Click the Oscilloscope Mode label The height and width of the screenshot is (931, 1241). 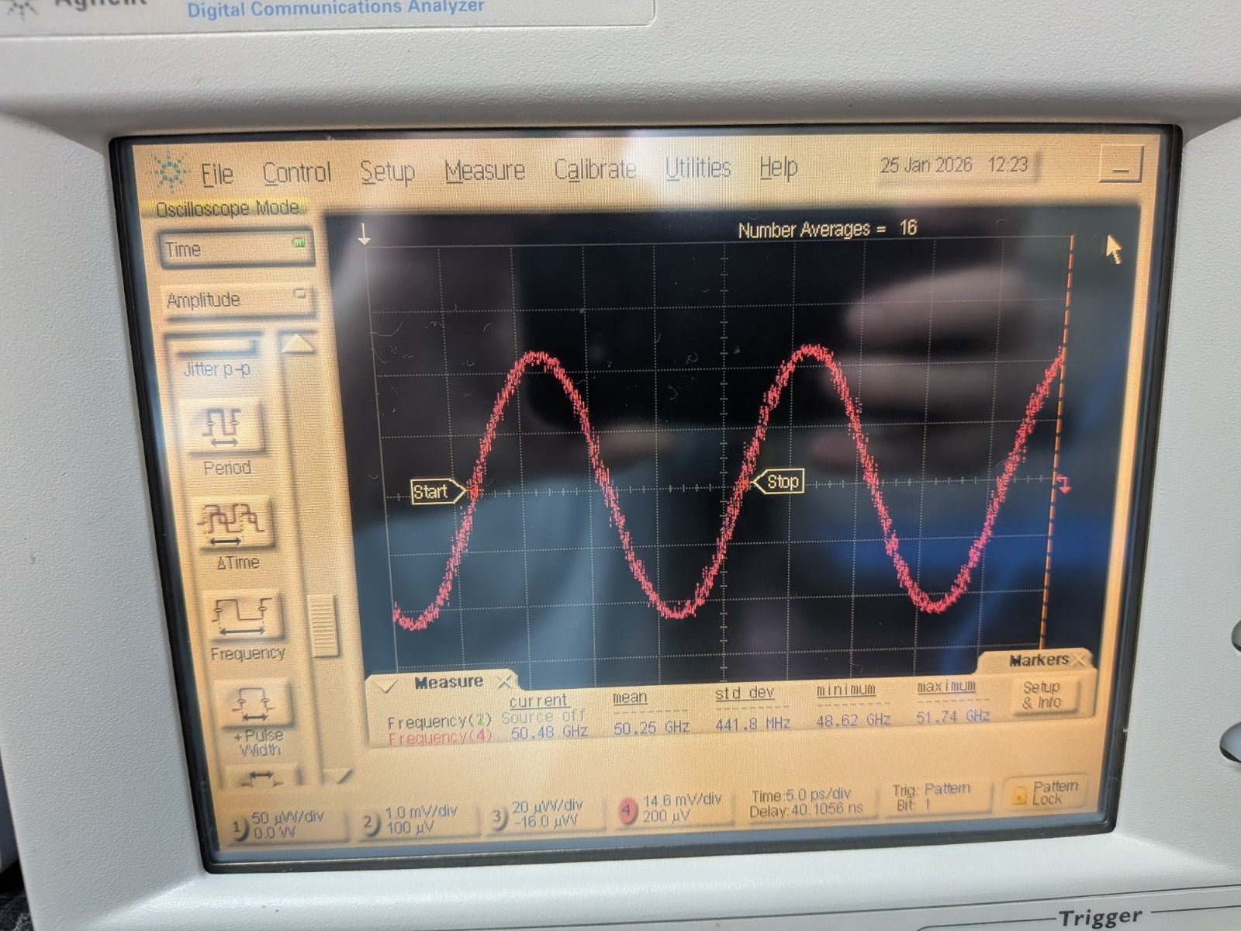point(227,209)
